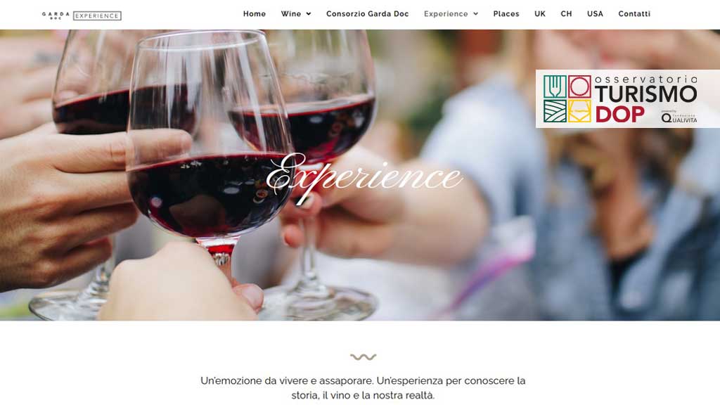Select the Experience menu label
720x405 pixels.
446,14
